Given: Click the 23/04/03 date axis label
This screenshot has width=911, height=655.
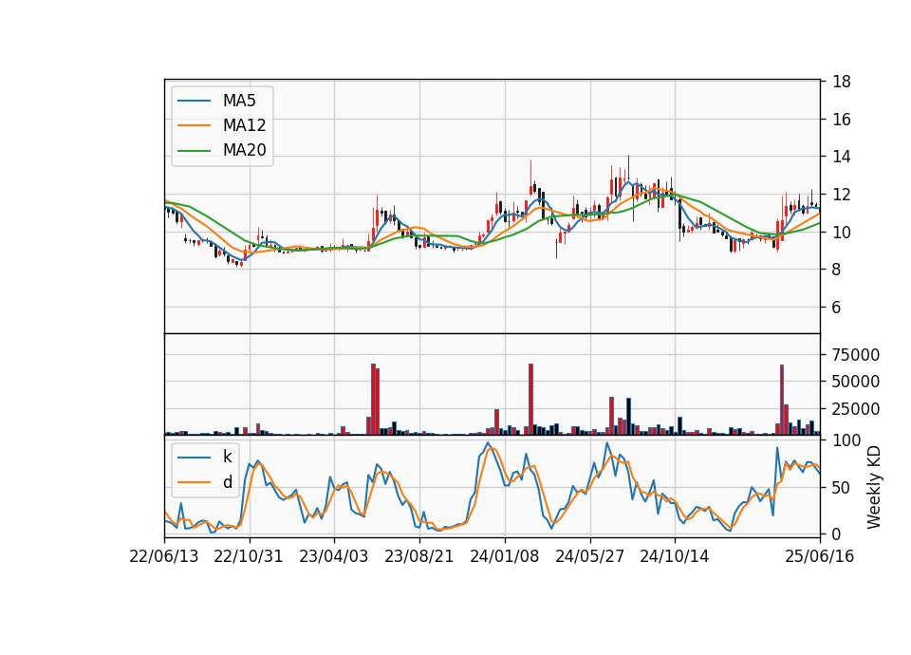Looking at the screenshot, I should [x=333, y=556].
